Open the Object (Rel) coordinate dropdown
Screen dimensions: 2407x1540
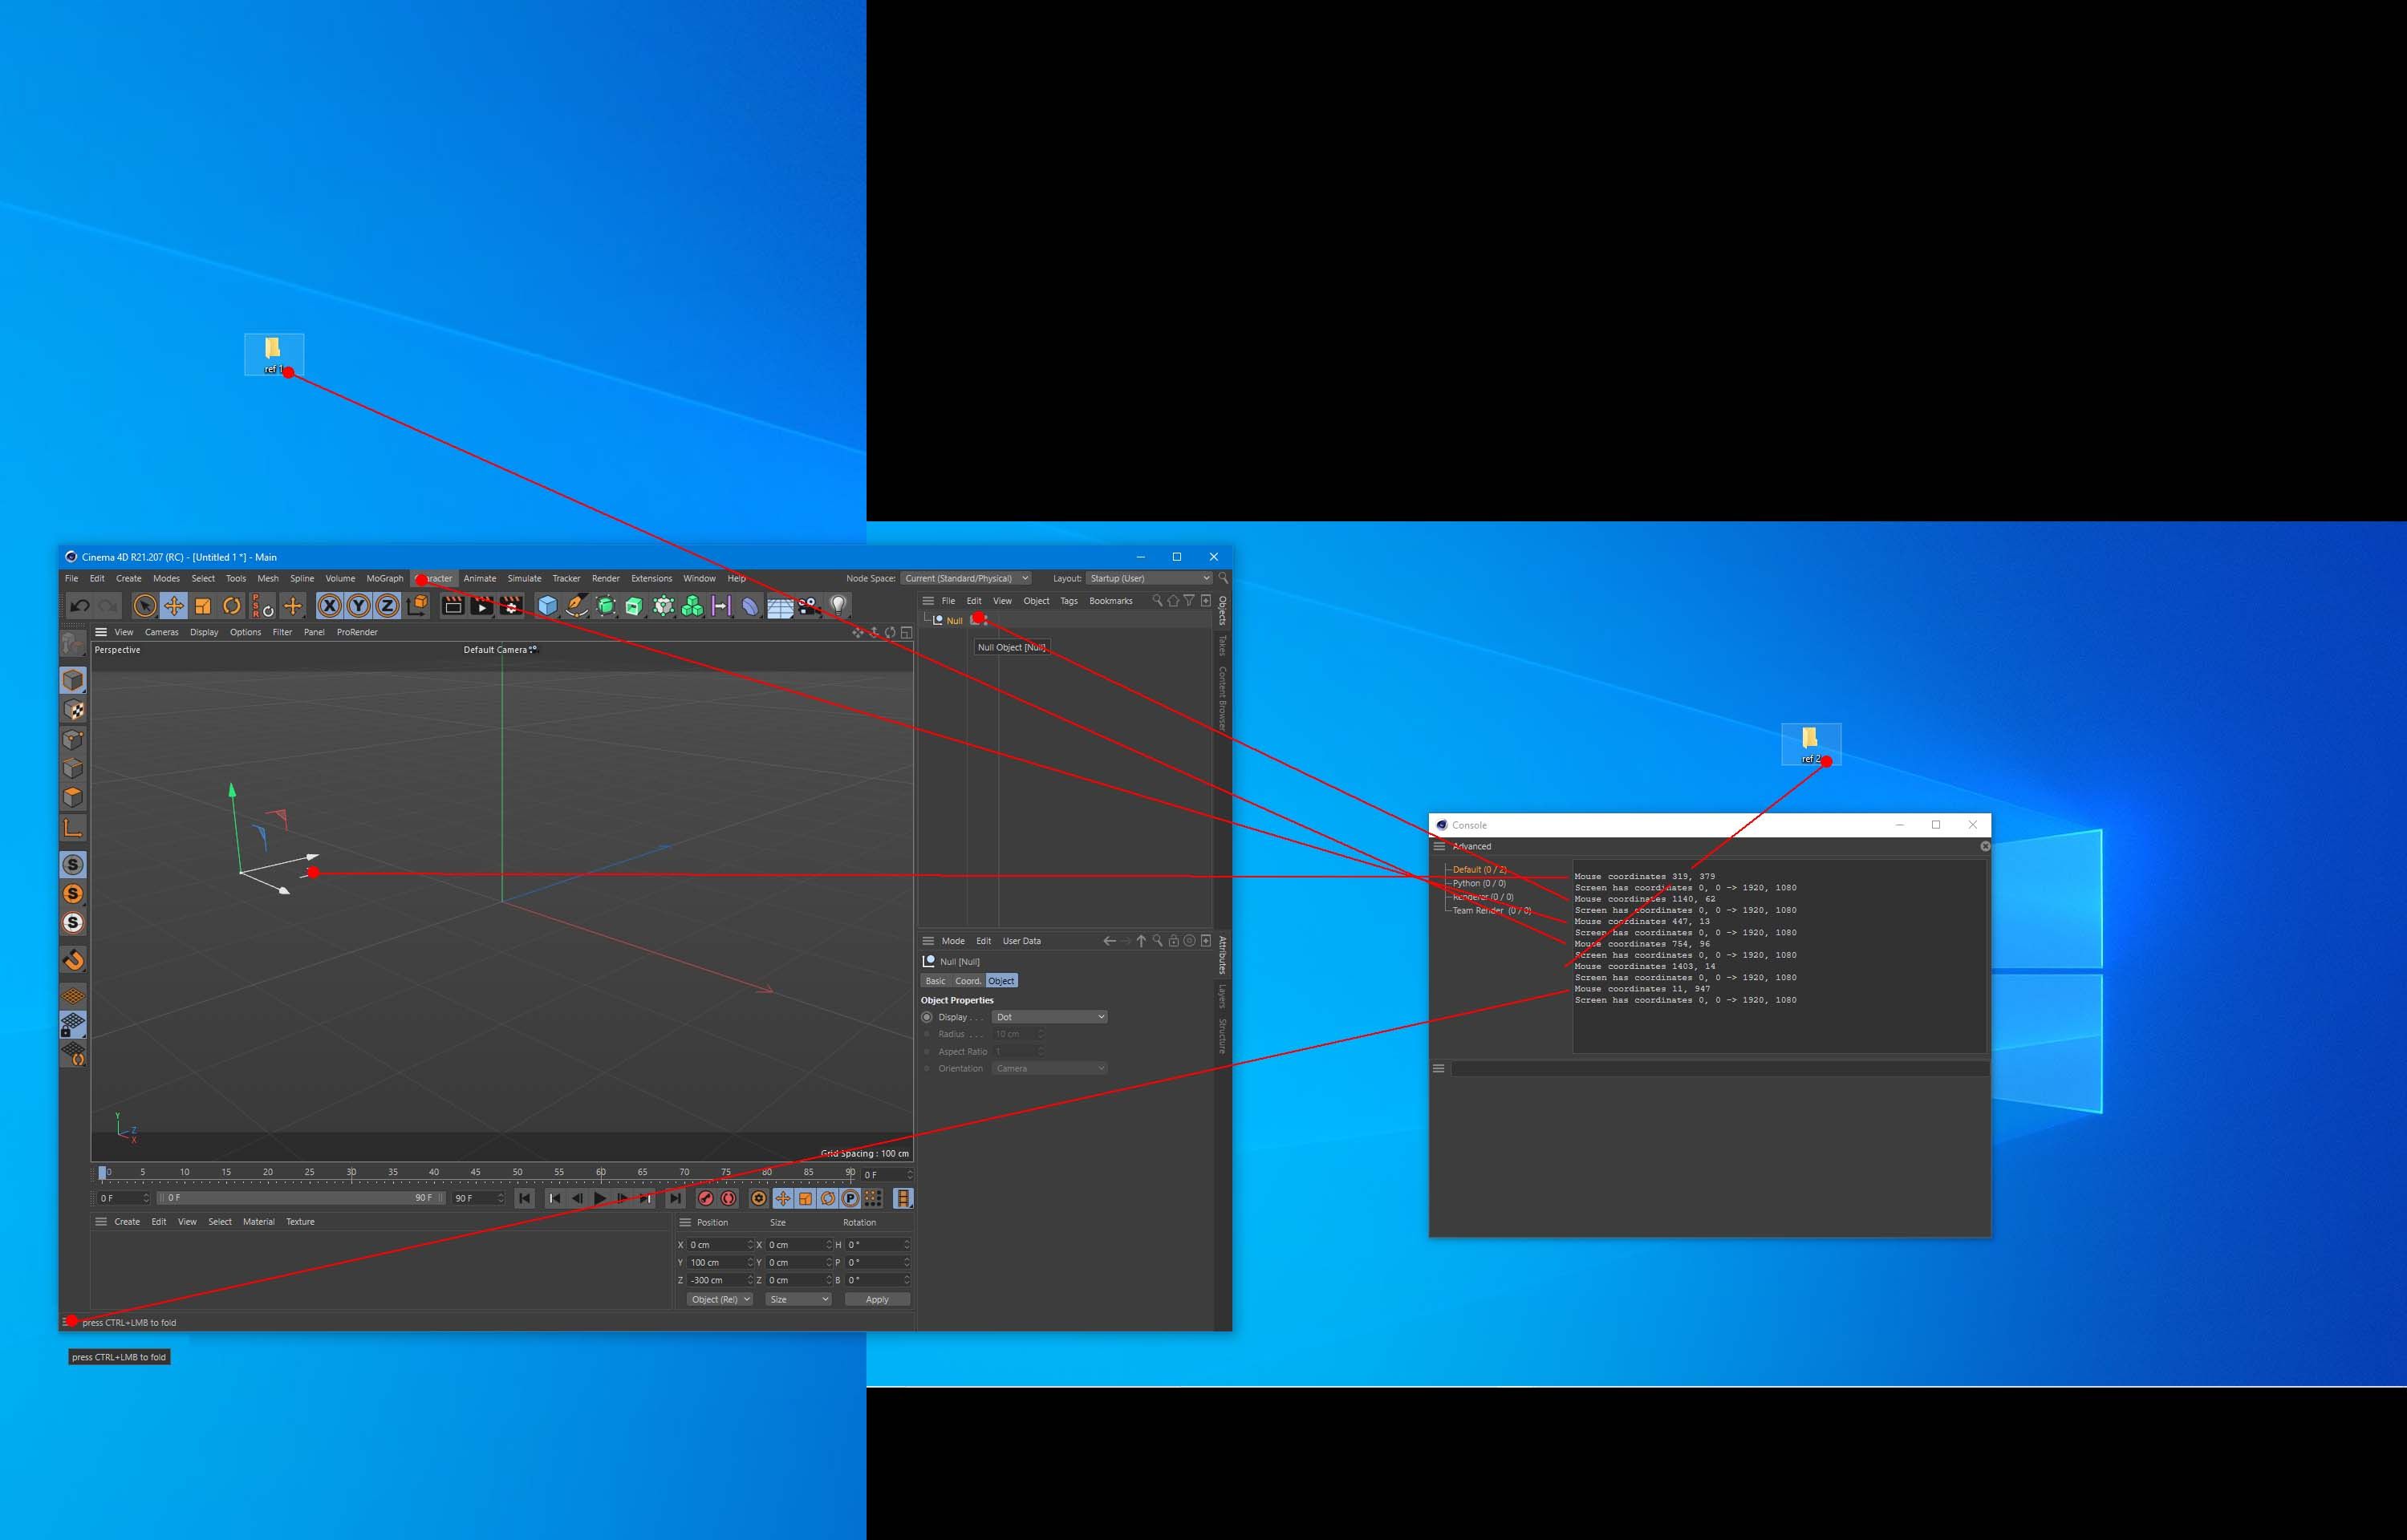(719, 1299)
